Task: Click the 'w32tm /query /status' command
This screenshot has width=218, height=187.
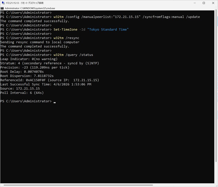Action: (x=73, y=55)
